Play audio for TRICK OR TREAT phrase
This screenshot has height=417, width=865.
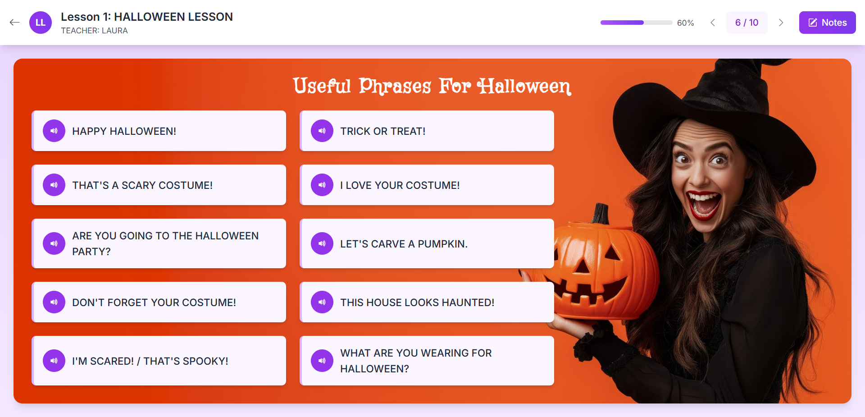point(322,131)
